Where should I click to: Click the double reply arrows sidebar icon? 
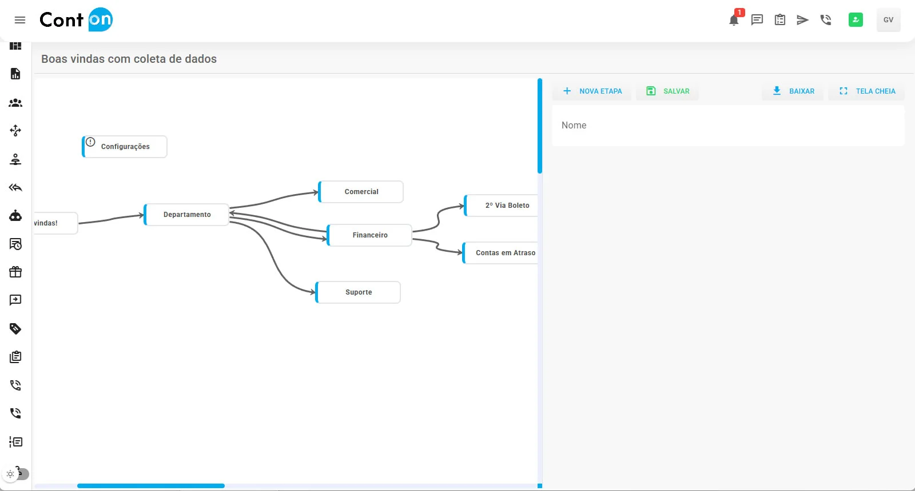(15, 187)
